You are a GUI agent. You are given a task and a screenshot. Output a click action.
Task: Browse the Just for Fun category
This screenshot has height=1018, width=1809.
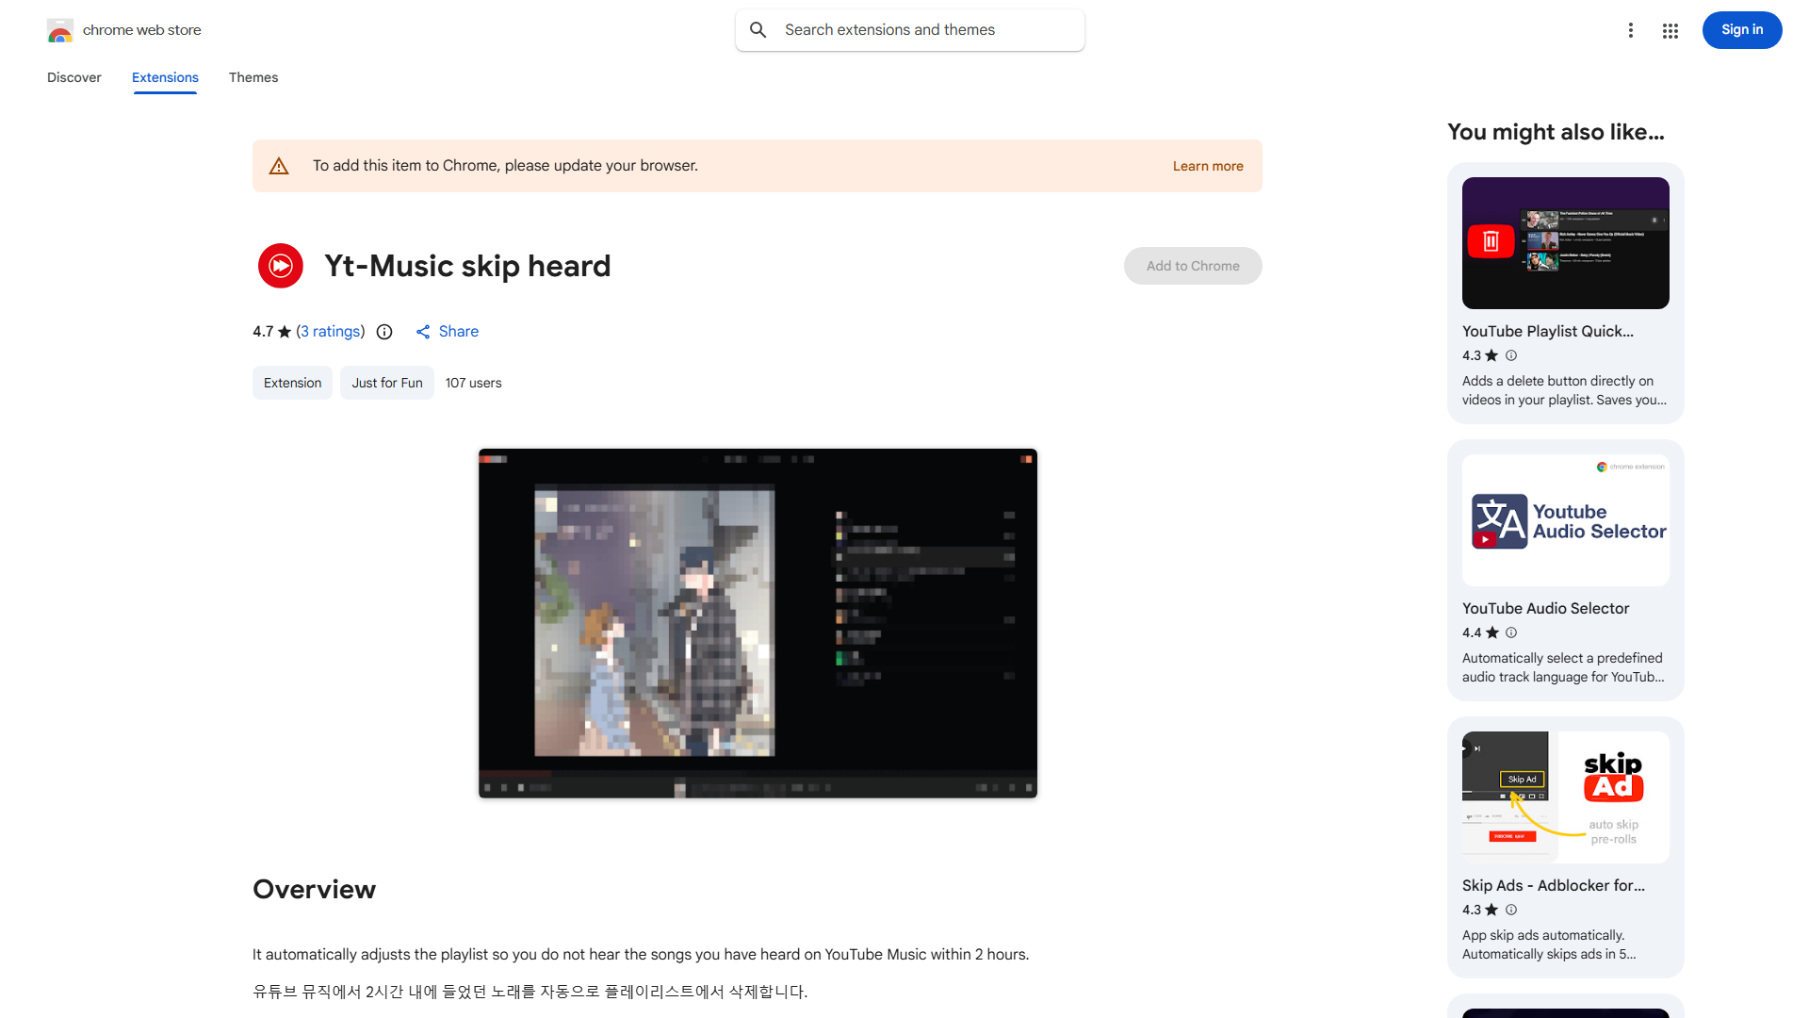(386, 383)
